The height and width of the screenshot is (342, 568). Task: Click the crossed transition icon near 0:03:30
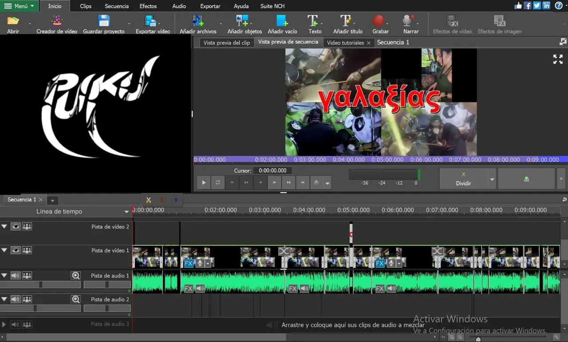[x=284, y=252]
